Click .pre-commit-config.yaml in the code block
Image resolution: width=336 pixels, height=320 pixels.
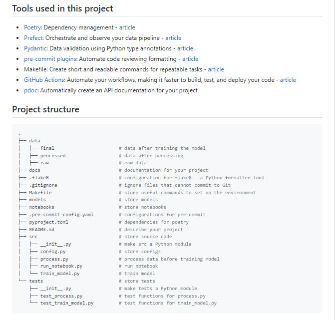coord(61,215)
